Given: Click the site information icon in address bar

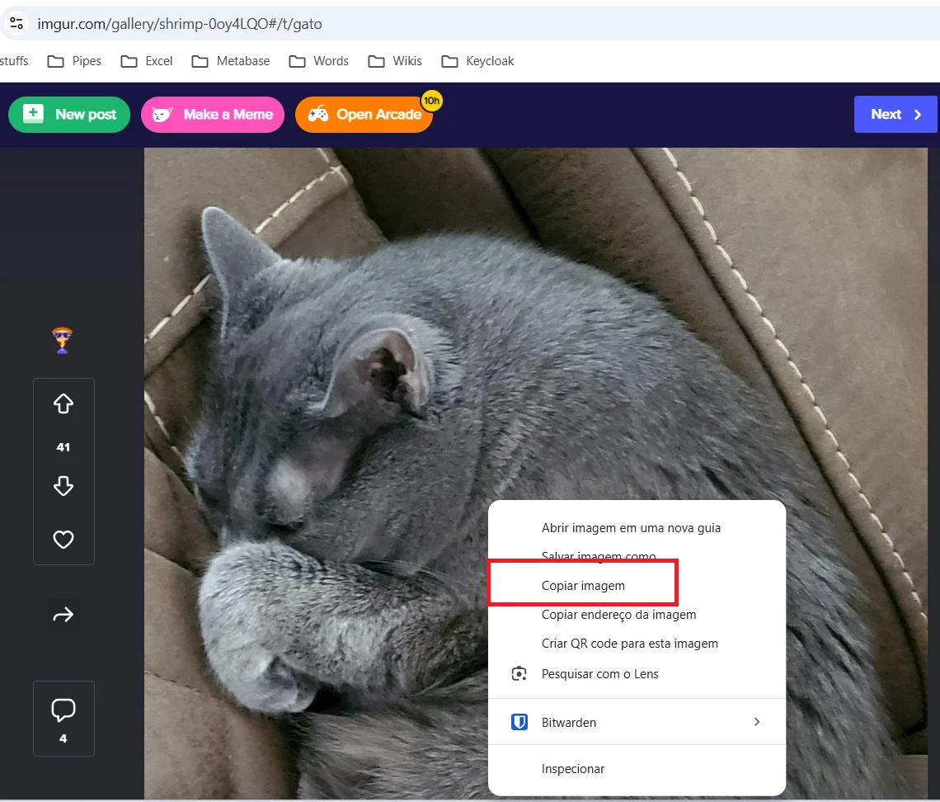Looking at the screenshot, I should [16, 23].
